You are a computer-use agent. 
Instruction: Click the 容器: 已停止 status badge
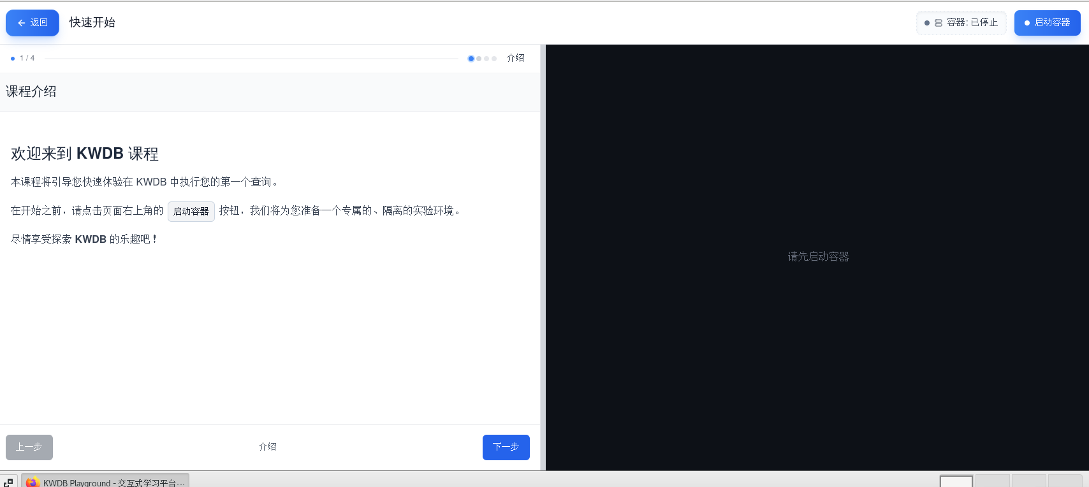tap(961, 23)
